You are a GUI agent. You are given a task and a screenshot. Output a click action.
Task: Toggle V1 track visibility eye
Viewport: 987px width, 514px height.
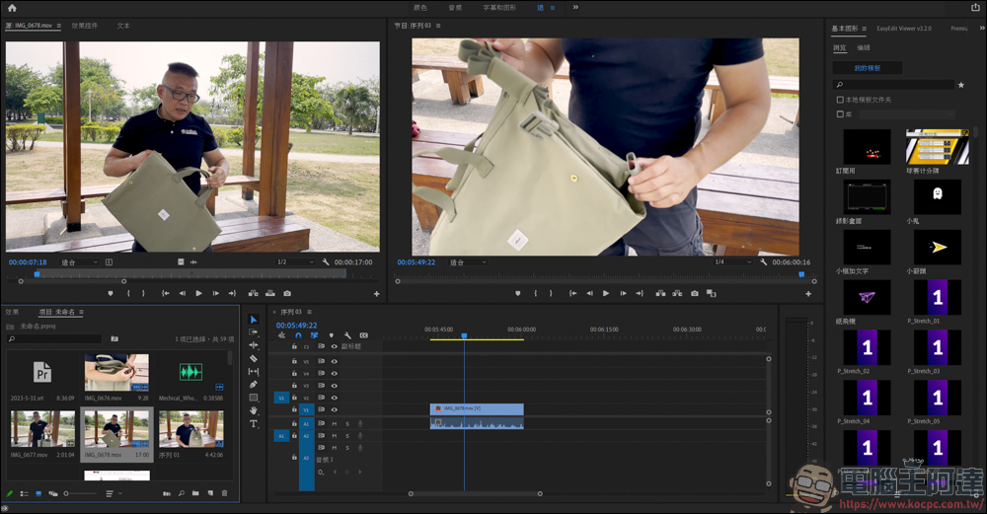click(335, 409)
